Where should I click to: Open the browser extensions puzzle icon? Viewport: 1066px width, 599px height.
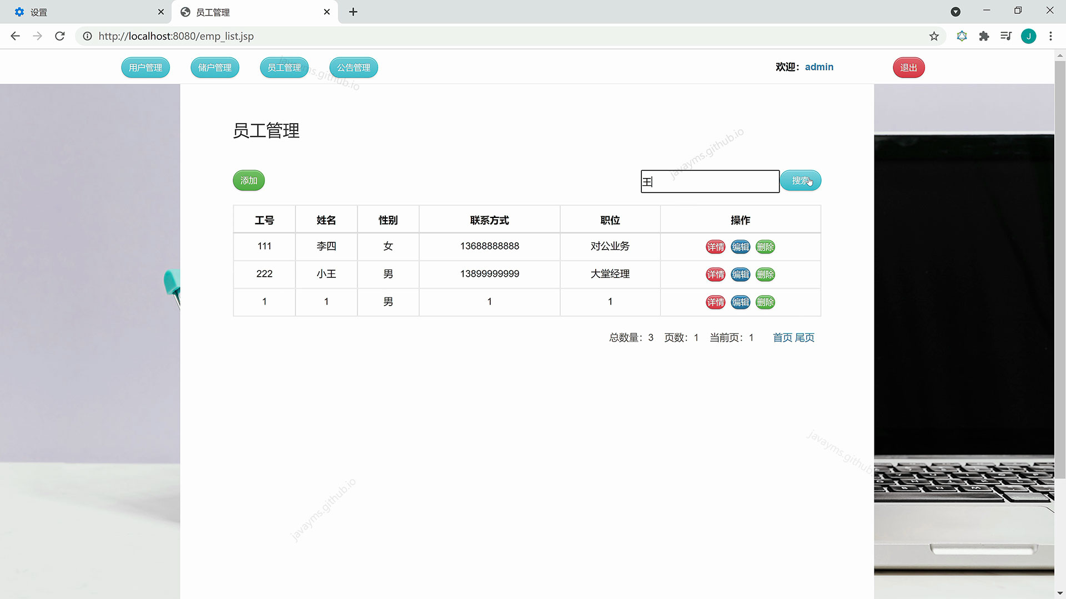pyautogui.click(x=984, y=36)
